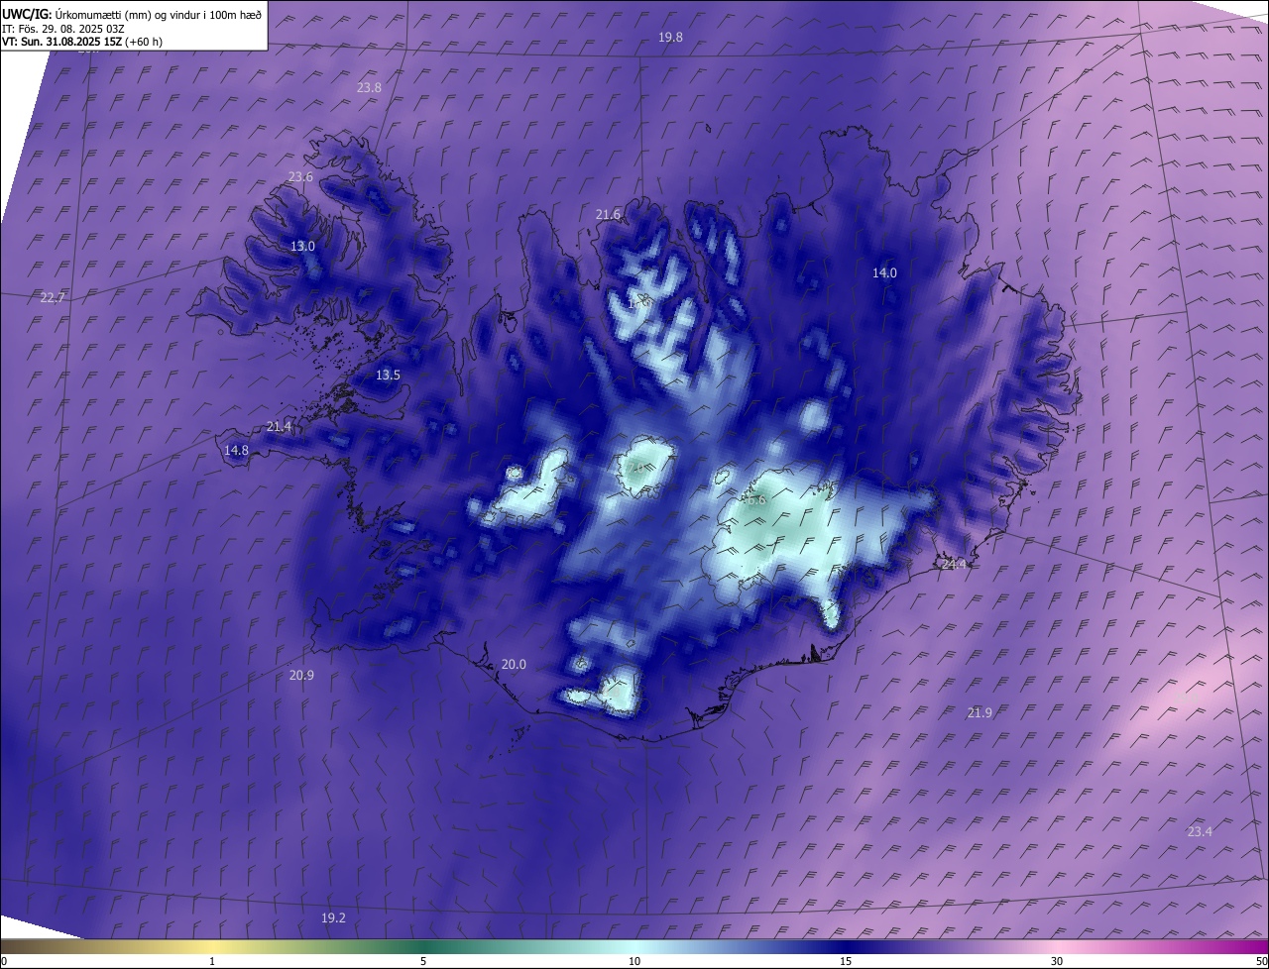Click the 19.2 value on the map

pyautogui.click(x=333, y=917)
